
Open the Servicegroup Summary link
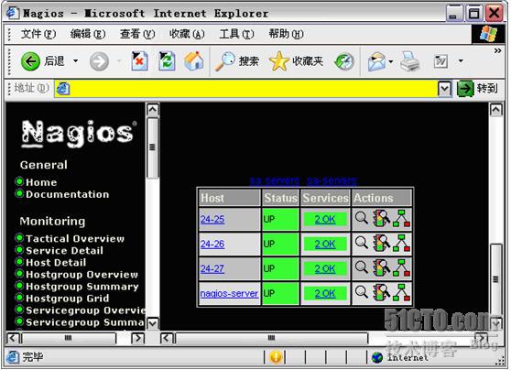tap(85, 322)
